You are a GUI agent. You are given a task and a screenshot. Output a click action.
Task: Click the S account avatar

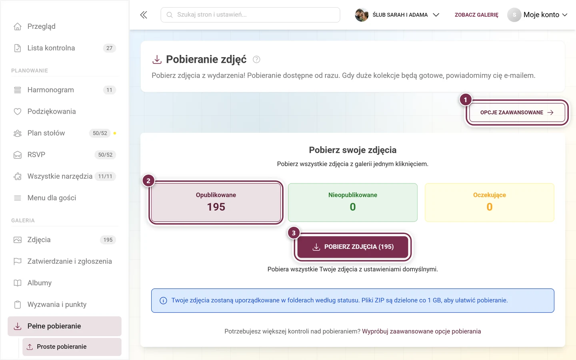coord(514,15)
